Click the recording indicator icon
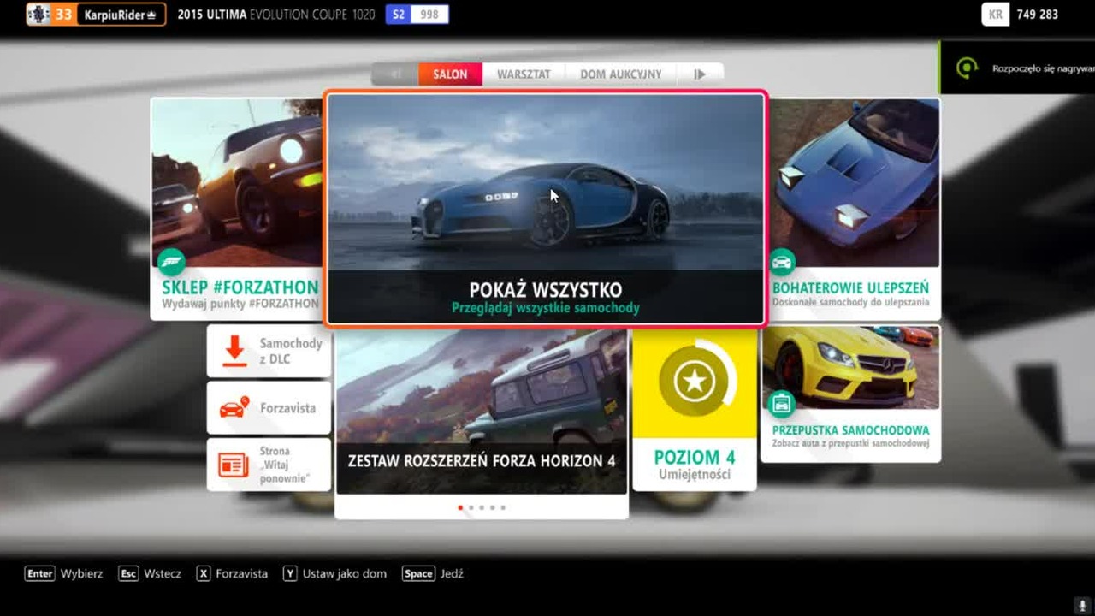The width and height of the screenshot is (1095, 616). (967, 68)
